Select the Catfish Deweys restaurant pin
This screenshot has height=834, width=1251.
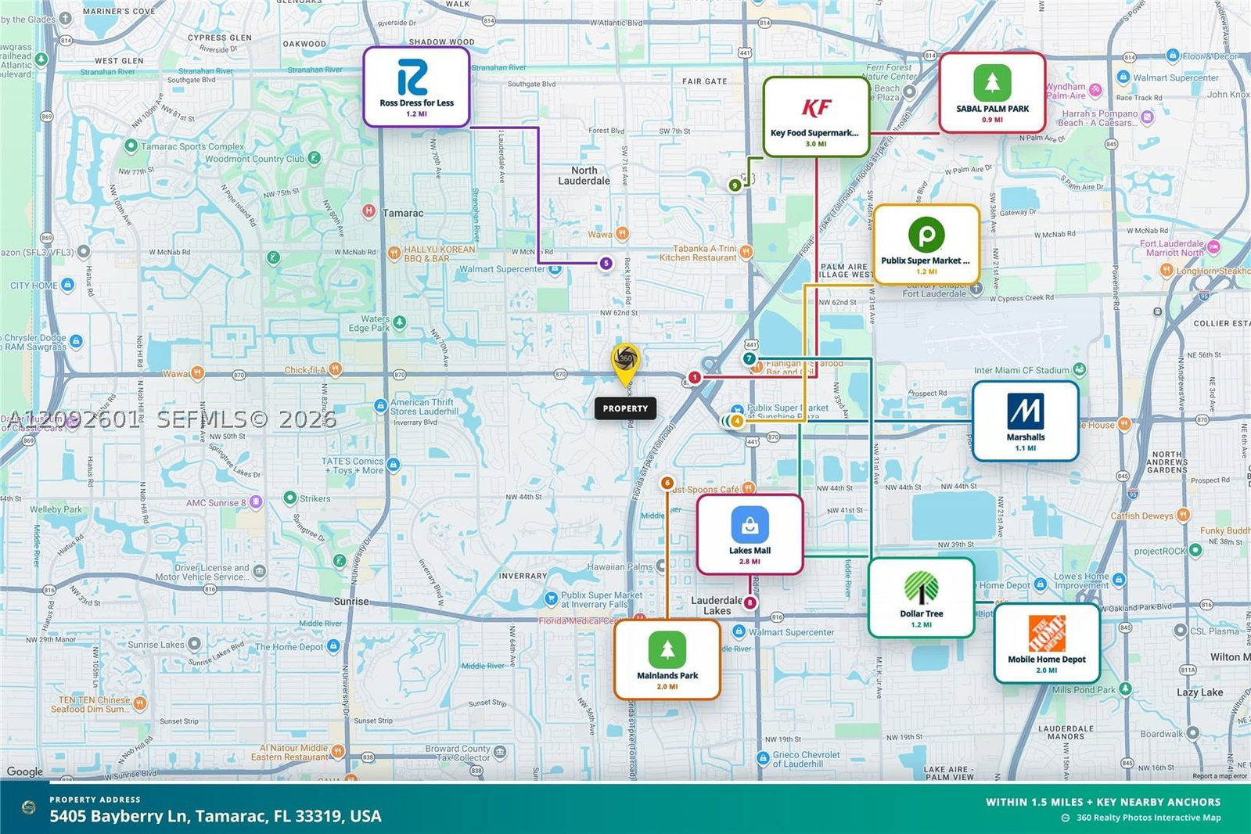coord(1183,515)
